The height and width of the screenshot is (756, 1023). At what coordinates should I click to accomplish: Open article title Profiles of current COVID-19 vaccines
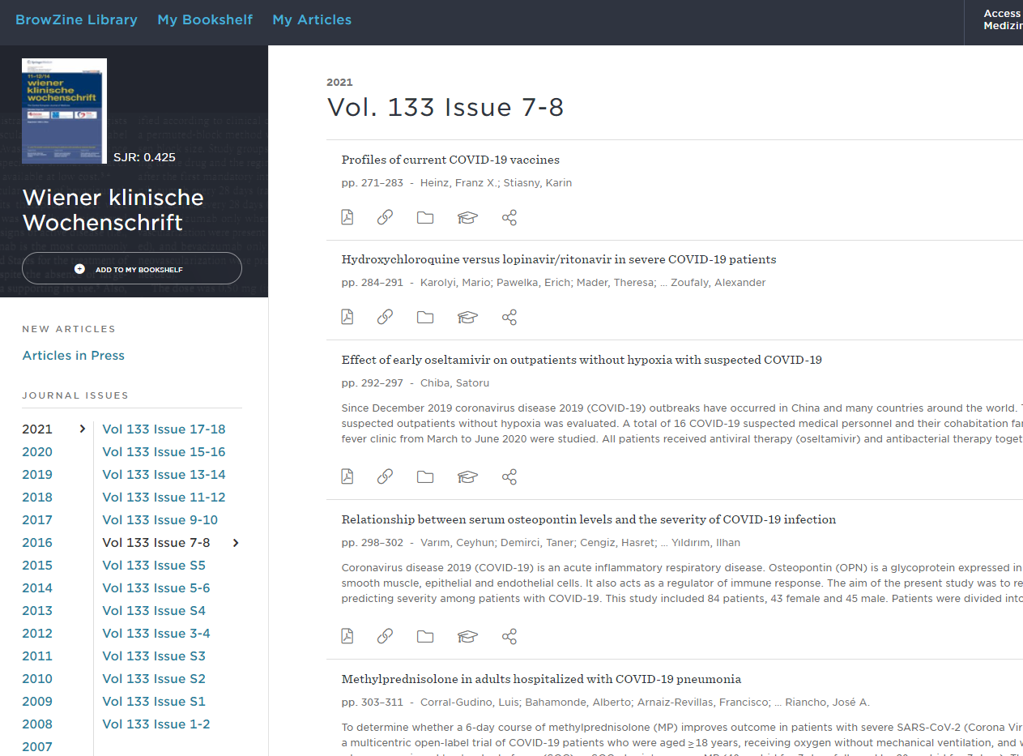point(450,160)
